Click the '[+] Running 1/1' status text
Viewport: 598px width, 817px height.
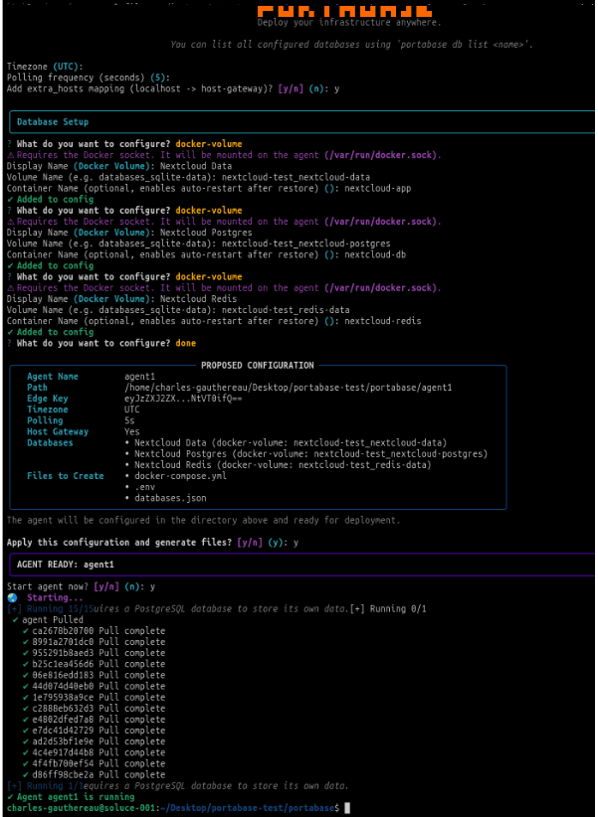48,786
